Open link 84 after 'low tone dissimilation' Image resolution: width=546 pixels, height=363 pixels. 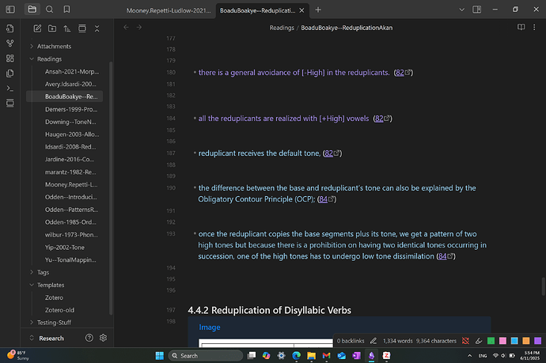coord(446,256)
